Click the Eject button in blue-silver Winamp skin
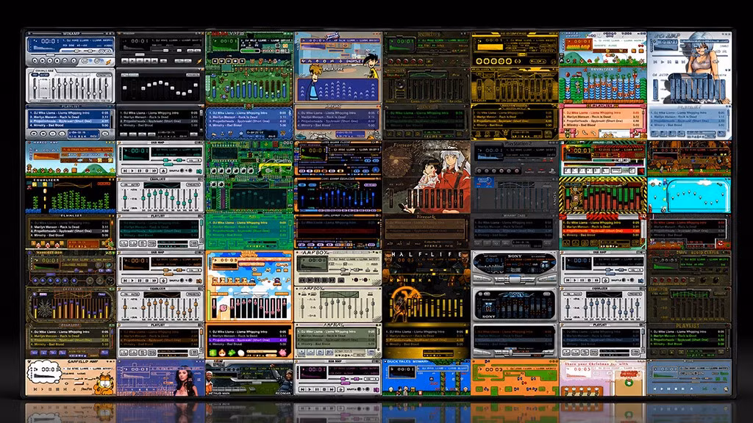This screenshot has width=753, height=423. (74, 60)
